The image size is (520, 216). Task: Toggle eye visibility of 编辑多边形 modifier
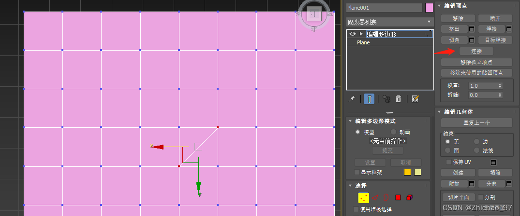pyautogui.click(x=352, y=34)
